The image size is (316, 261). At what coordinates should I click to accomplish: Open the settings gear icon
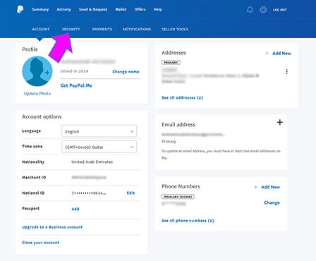(x=263, y=10)
